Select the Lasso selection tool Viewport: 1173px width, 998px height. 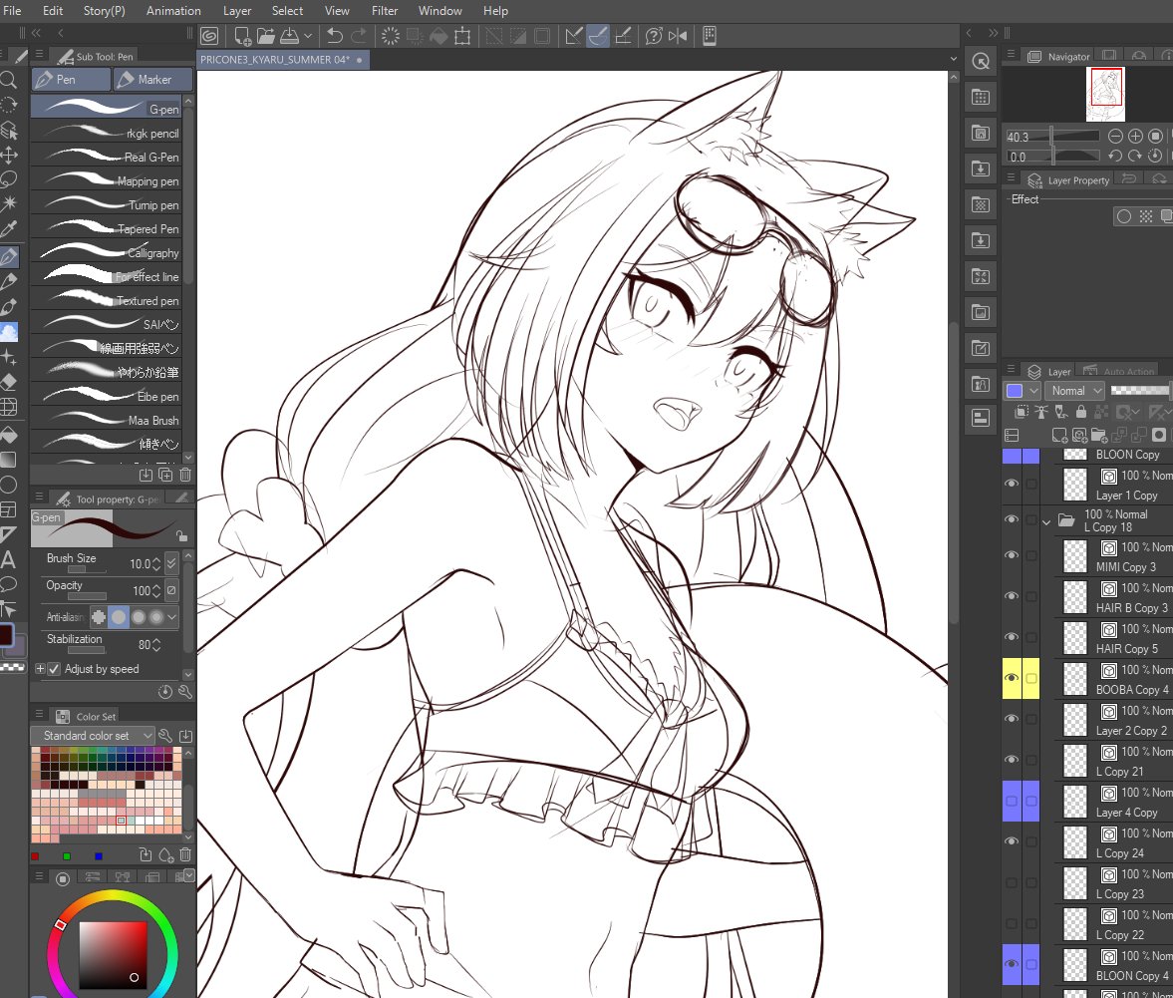[x=9, y=179]
